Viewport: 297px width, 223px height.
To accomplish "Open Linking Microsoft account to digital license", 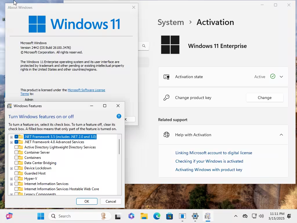I will pyautogui.click(x=214, y=153).
